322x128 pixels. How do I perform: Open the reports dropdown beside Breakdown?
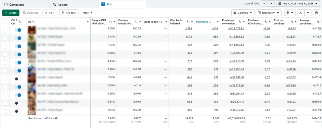pyautogui.click(x=290, y=13)
